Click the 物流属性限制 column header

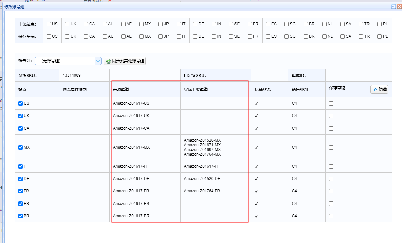(75, 90)
